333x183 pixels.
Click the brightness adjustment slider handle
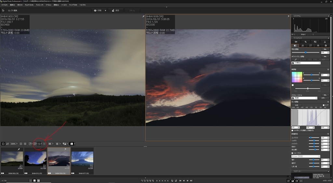coord(306,52)
